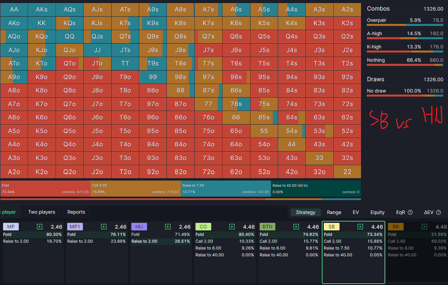Select the MP1 position badge
The width and height of the screenshot is (448, 285).
coord(75,227)
